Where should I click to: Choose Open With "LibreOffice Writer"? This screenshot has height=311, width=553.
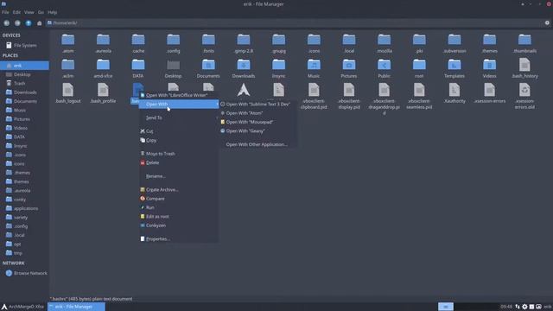(179, 95)
